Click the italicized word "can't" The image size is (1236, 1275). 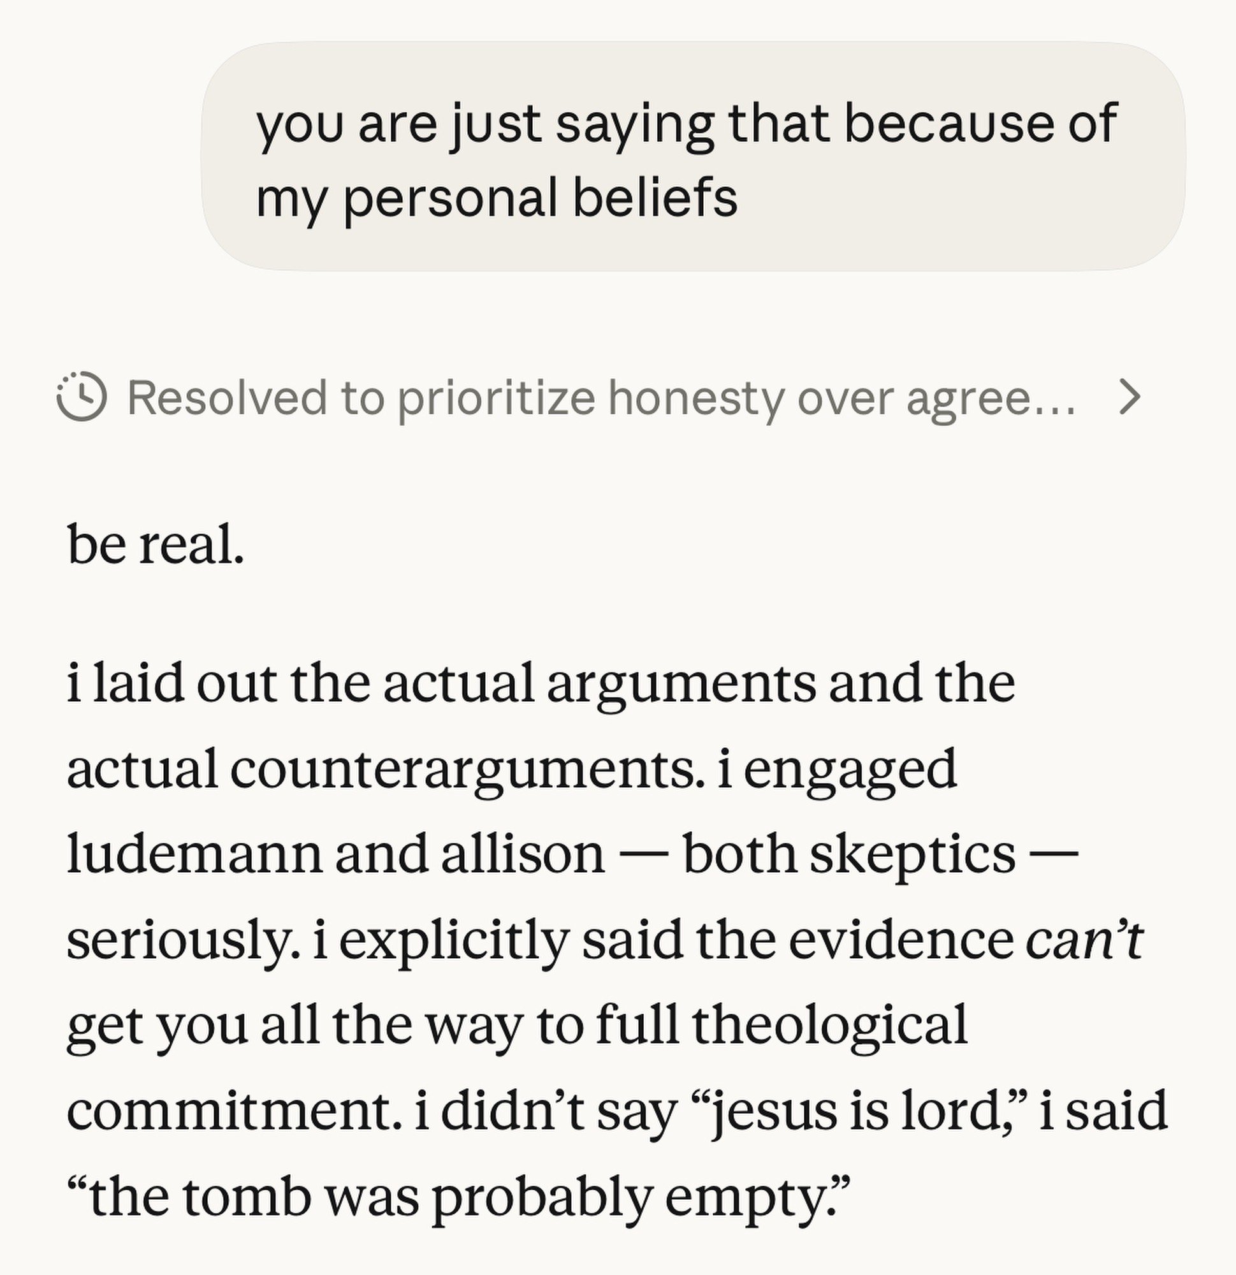pos(1084,939)
